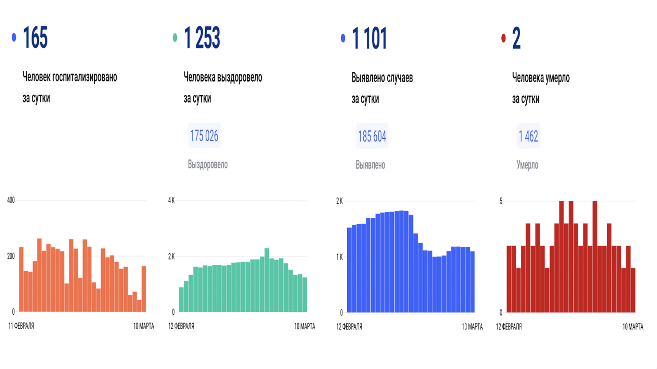The height and width of the screenshot is (369, 657).
Task: Click the blue detected cases bar chart
Action: (411, 261)
